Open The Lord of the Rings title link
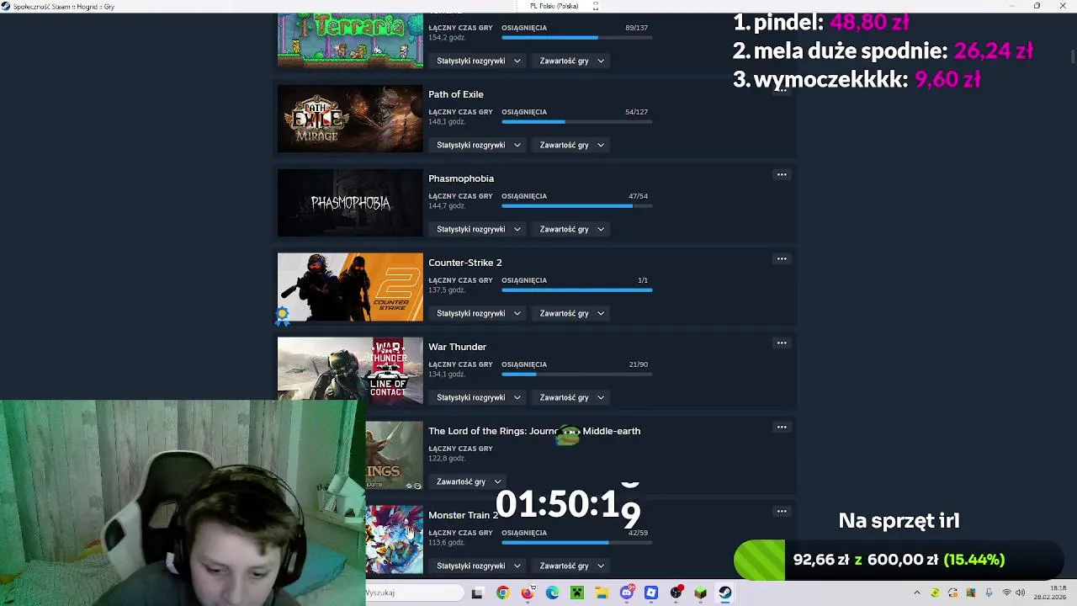 534,431
